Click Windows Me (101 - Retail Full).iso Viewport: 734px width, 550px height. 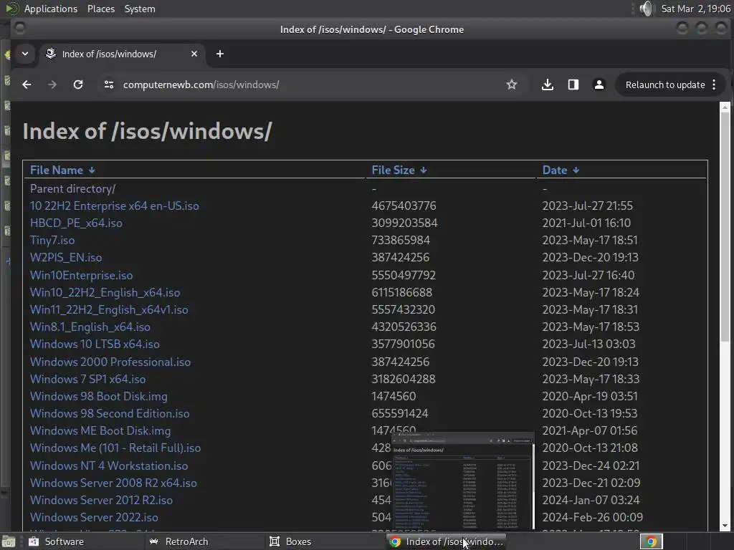pyautogui.click(x=115, y=448)
